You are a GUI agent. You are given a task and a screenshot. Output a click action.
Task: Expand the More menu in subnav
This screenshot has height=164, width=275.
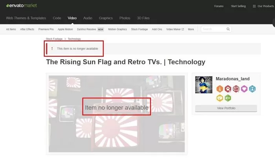click(x=191, y=29)
